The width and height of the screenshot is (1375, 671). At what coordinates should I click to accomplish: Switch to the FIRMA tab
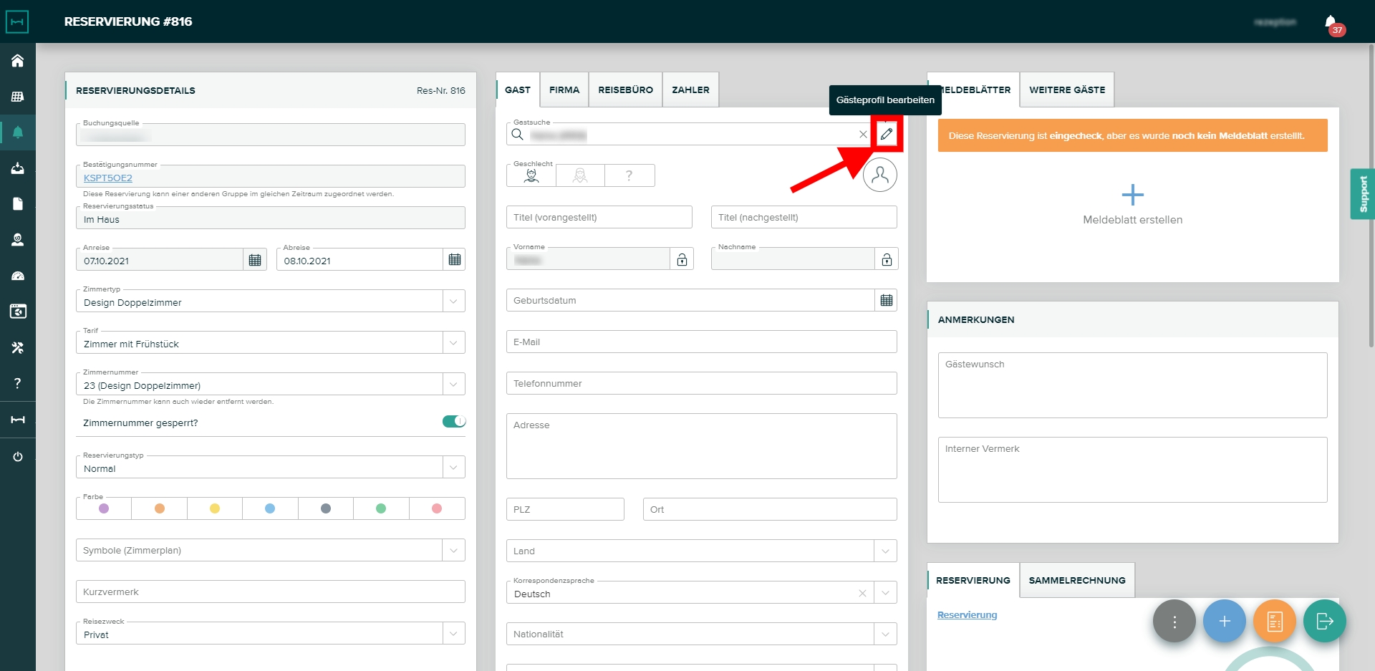564,90
